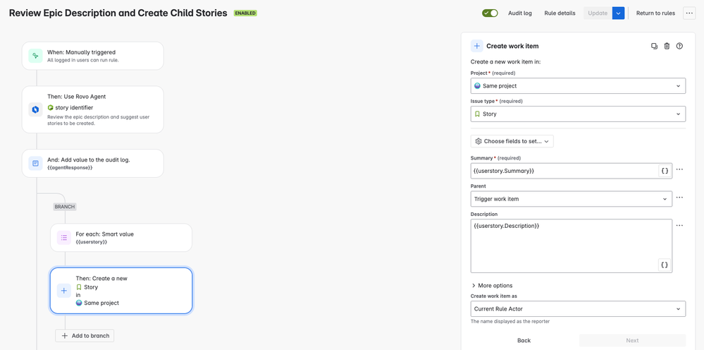
Task: Click the audit log action icon
Action: coord(35,164)
